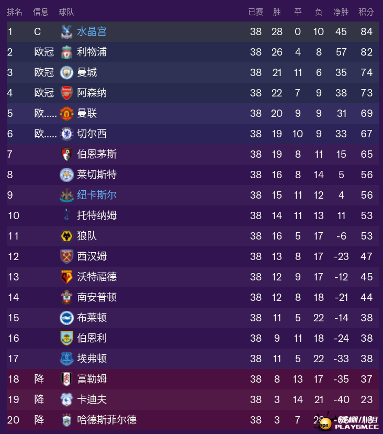Click the Crystal Palace club crest
The image size is (383, 434).
coord(66,32)
